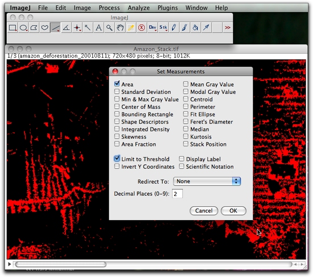Open the Stk stack tools menu
Screen dimensions: 313x277
click(x=163, y=27)
